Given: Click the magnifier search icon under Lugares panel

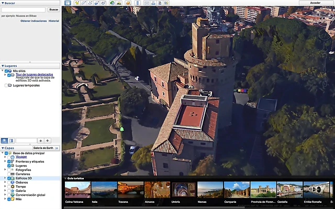Looking at the screenshot, I should (4, 141).
